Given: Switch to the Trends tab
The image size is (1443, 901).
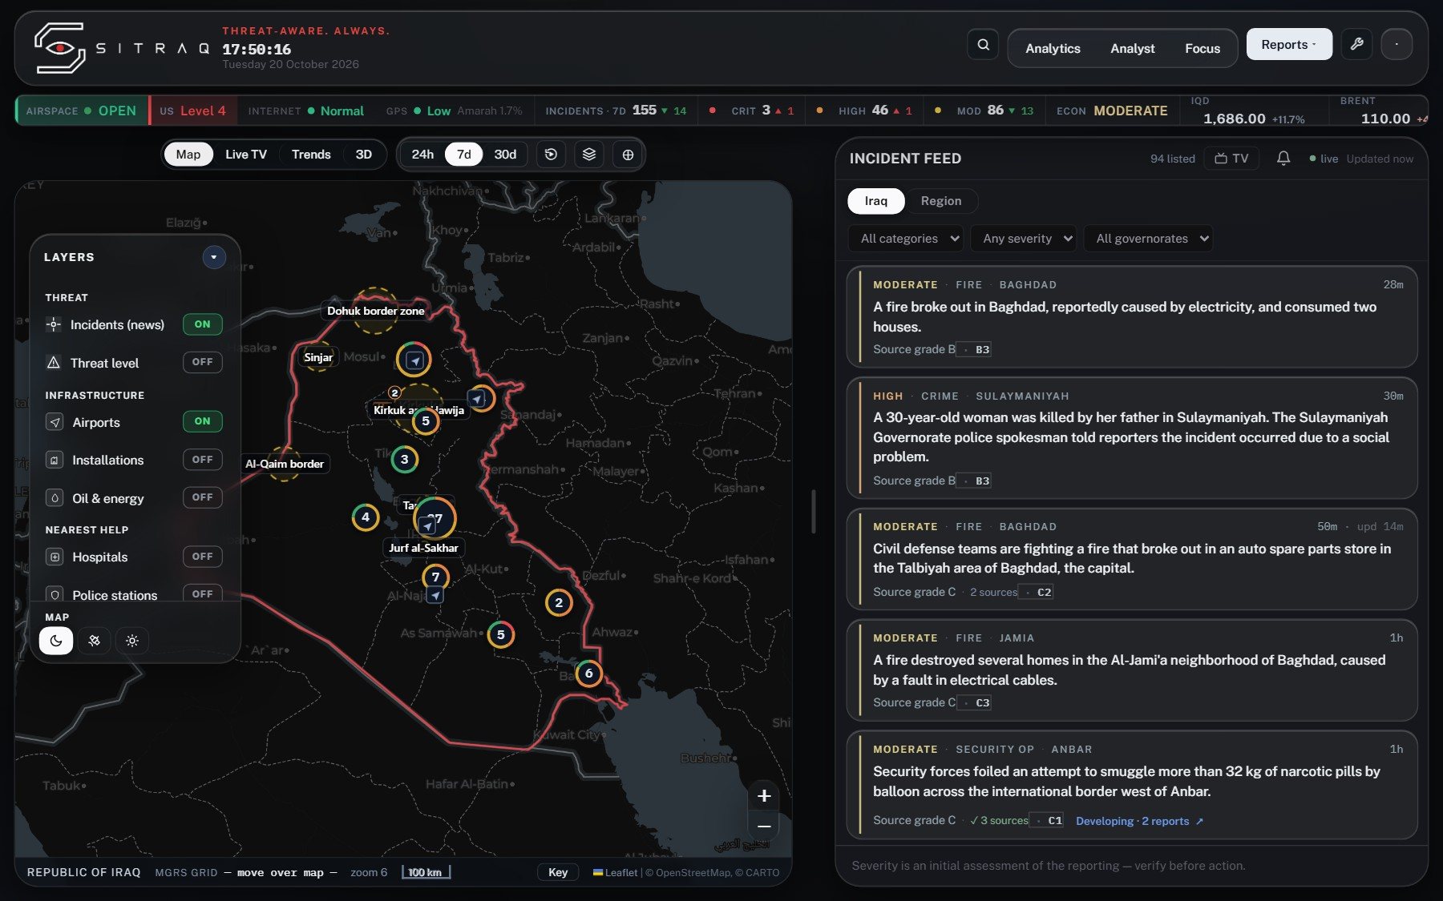Looking at the screenshot, I should click(311, 155).
